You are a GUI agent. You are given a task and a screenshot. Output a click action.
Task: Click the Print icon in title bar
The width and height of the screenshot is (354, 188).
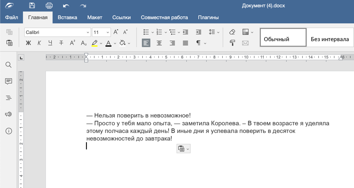[x=49, y=6]
